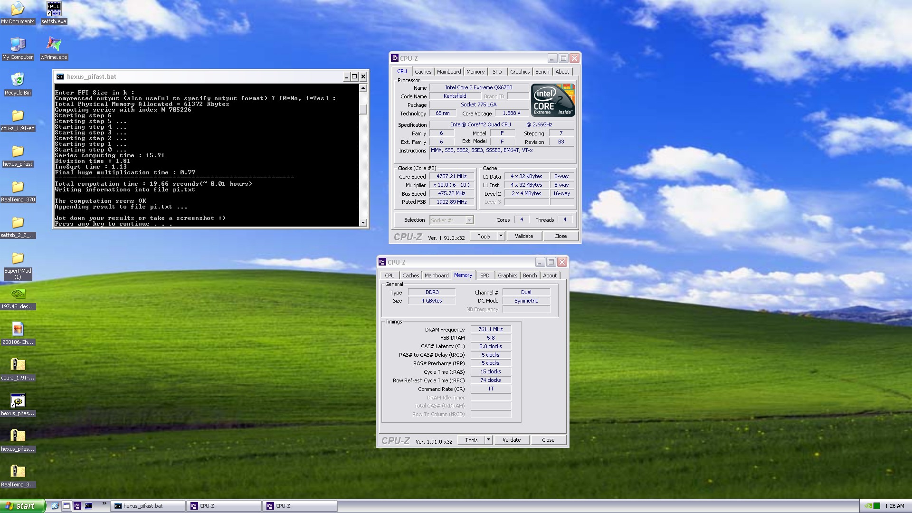Launch setfsb.exe from the desktop

54,13
